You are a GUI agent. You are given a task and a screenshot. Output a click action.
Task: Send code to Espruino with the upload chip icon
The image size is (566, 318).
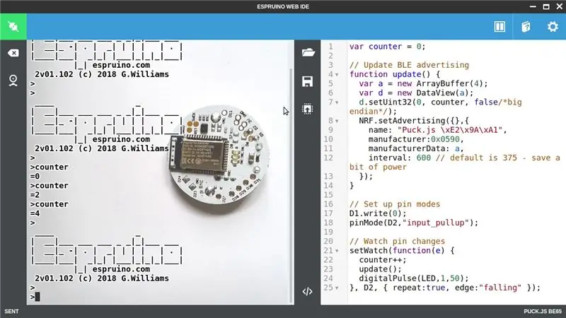tap(308, 109)
